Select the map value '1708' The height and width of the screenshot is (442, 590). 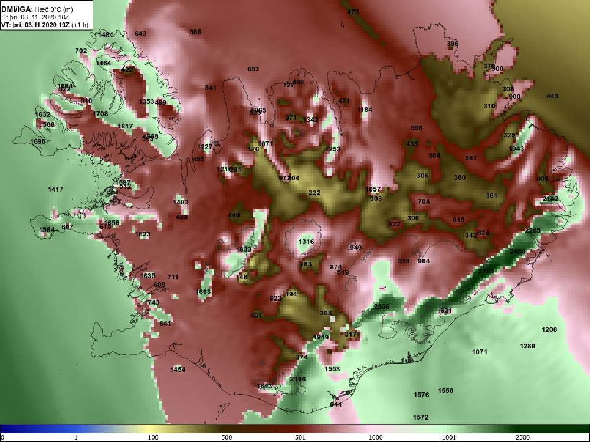point(100,114)
